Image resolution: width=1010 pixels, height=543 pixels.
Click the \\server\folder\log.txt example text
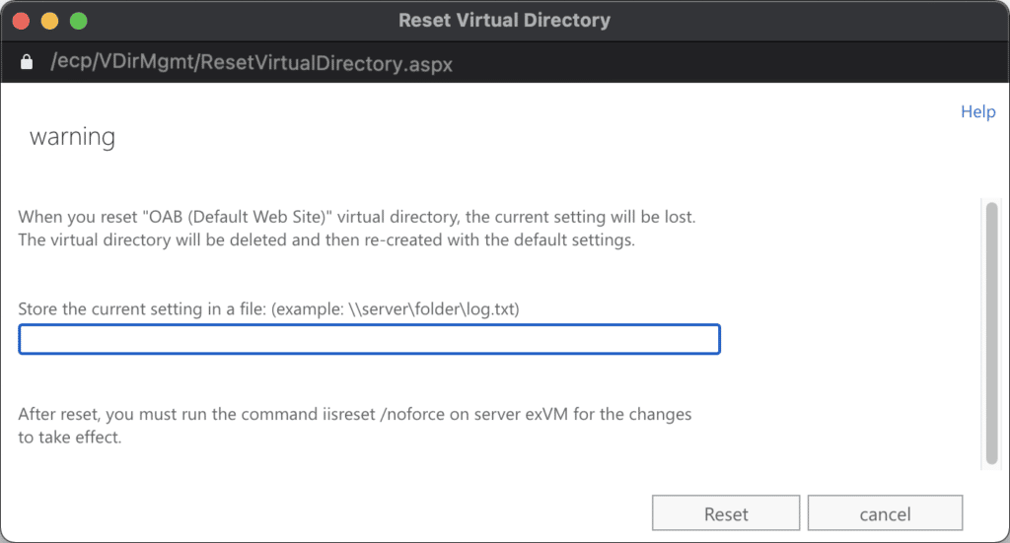click(434, 308)
